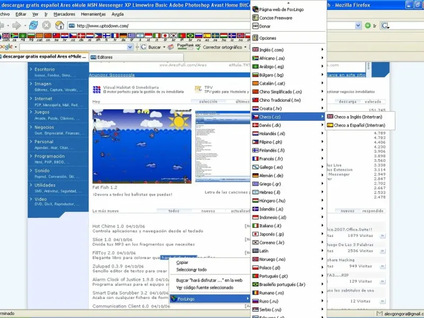
Task: Open the Google toolbar search box dropdown
Action: point(130,47)
